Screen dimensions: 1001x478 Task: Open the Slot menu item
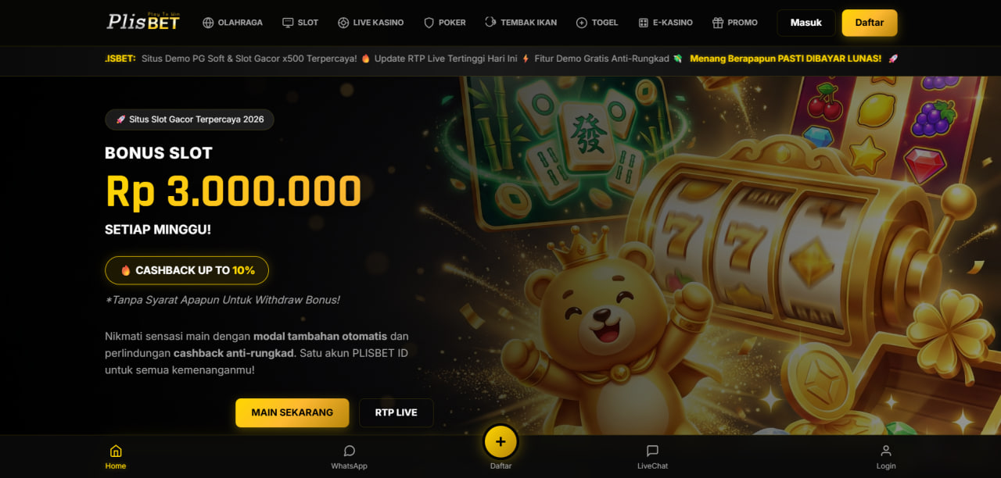click(300, 23)
